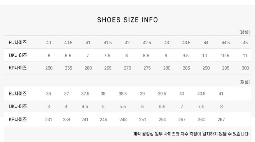Choose men's UK size 11
Image resolution: width=255 pixels, height=142 pixels.
(x=245, y=56)
